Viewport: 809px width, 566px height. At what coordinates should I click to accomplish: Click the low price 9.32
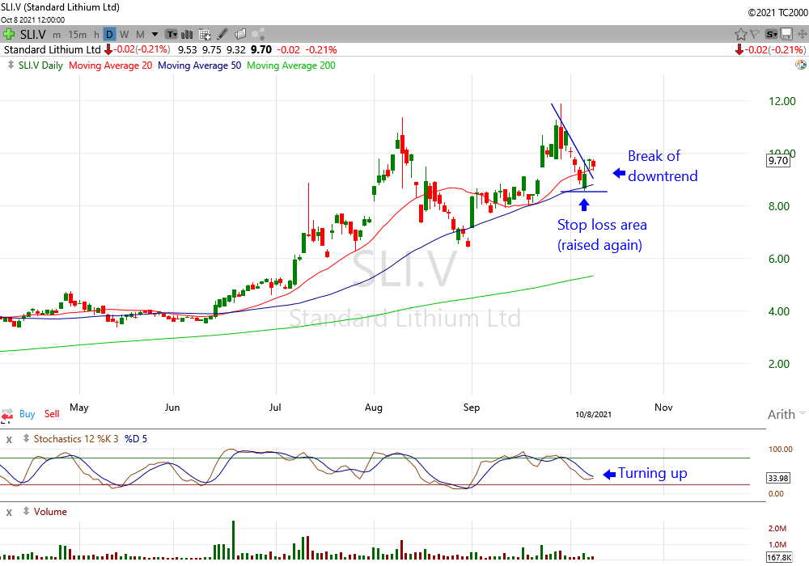(x=235, y=49)
